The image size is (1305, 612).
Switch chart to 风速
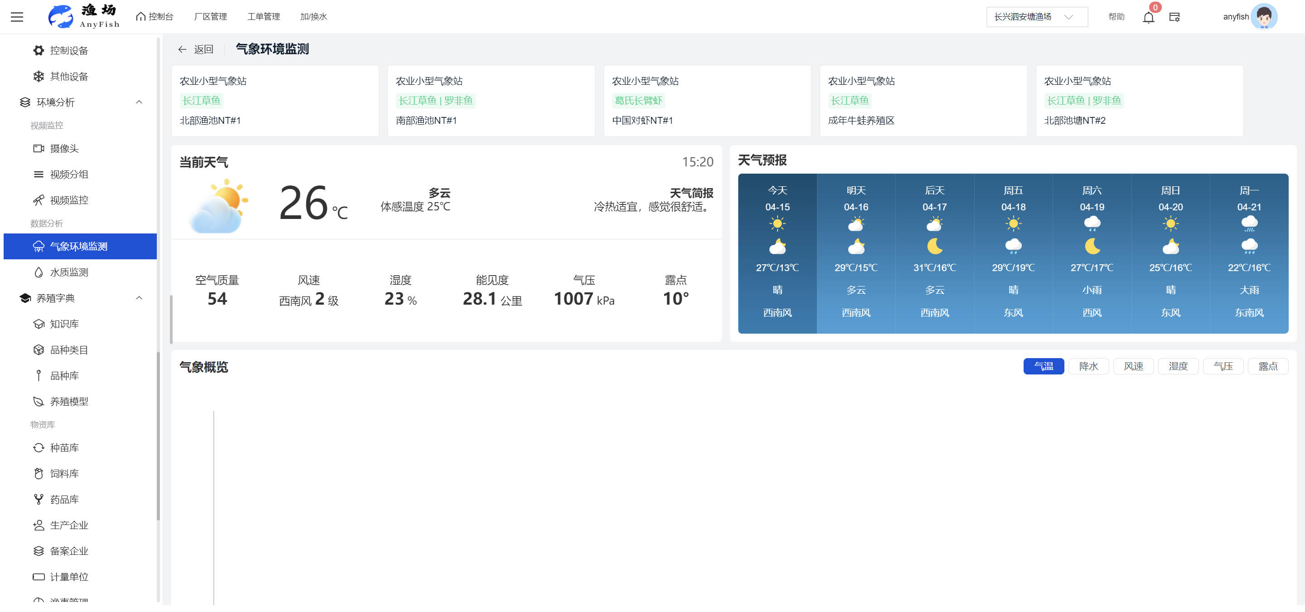coord(1133,366)
